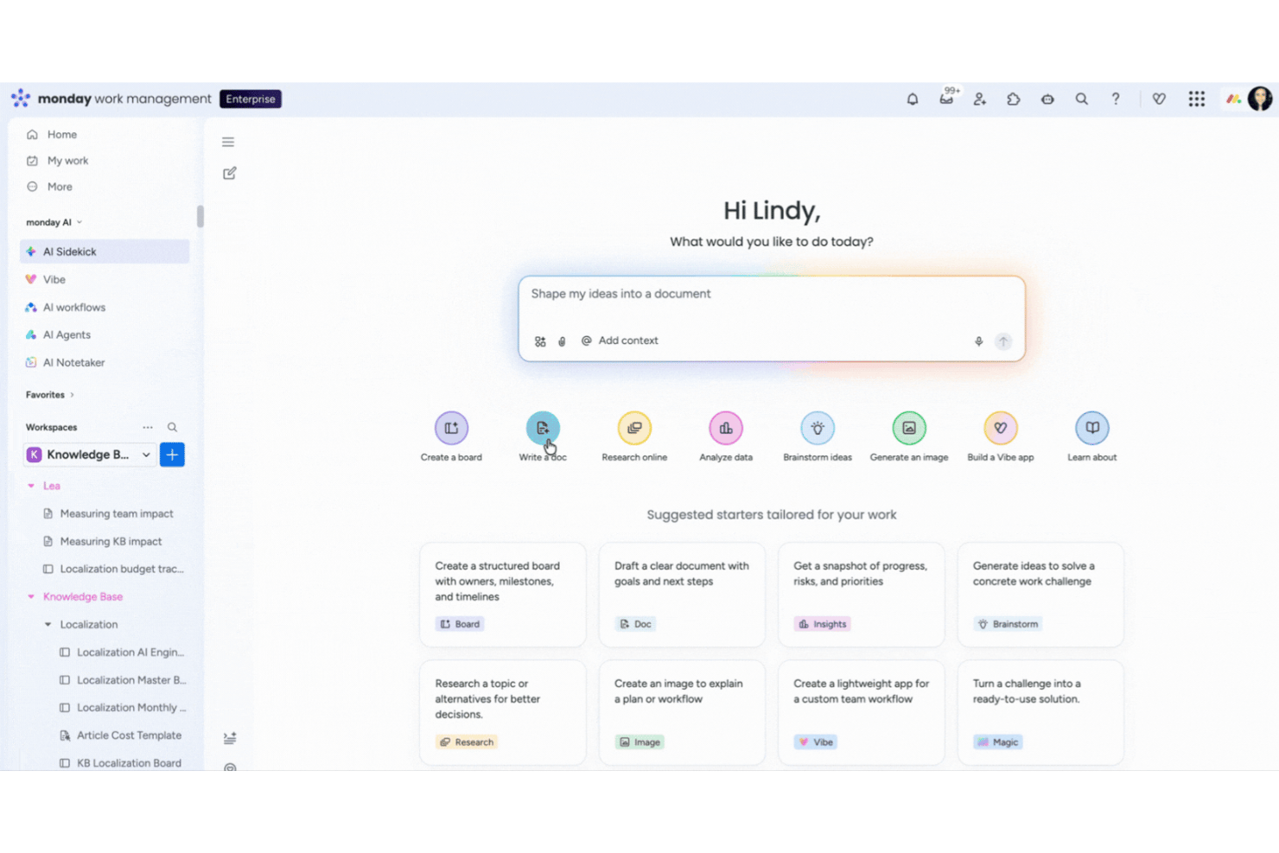
Task: Open the Measuring KB impact doc
Action: tap(110, 541)
